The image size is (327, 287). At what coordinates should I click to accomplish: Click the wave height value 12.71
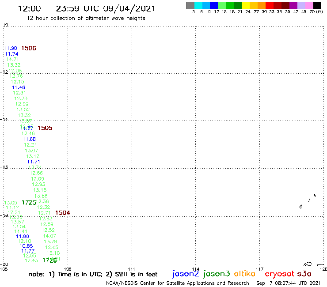pyautogui.click(x=45, y=213)
